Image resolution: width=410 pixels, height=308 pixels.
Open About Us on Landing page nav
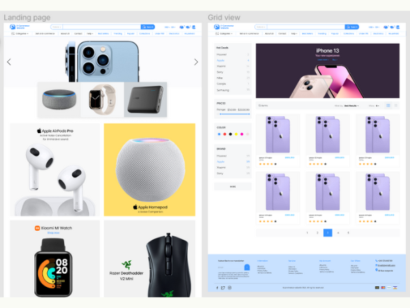(65, 33)
